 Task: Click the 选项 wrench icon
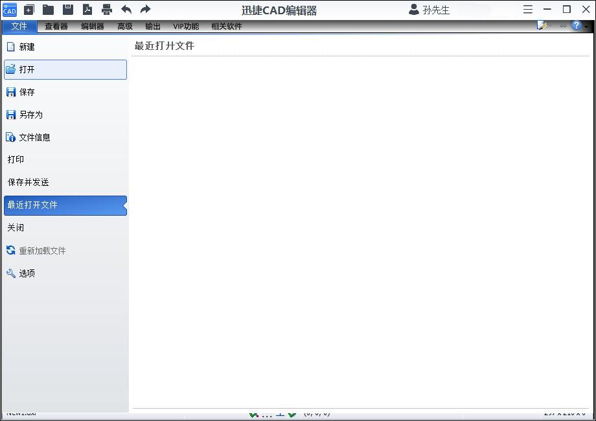[x=10, y=273]
